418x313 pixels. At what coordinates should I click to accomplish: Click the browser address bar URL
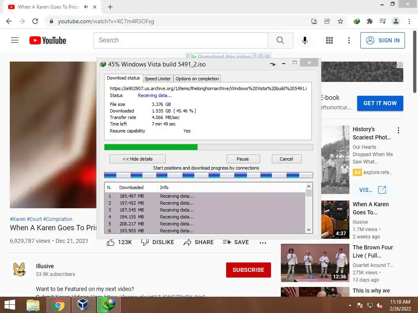(x=106, y=21)
